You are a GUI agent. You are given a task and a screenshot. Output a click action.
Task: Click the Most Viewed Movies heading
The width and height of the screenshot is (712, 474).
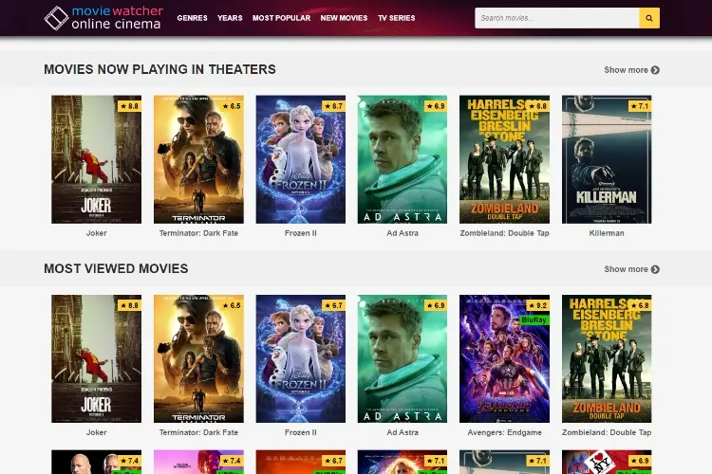click(116, 269)
